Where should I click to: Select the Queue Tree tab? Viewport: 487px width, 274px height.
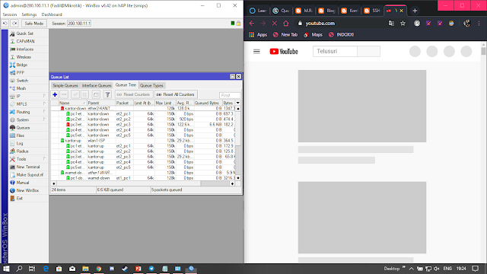point(126,84)
